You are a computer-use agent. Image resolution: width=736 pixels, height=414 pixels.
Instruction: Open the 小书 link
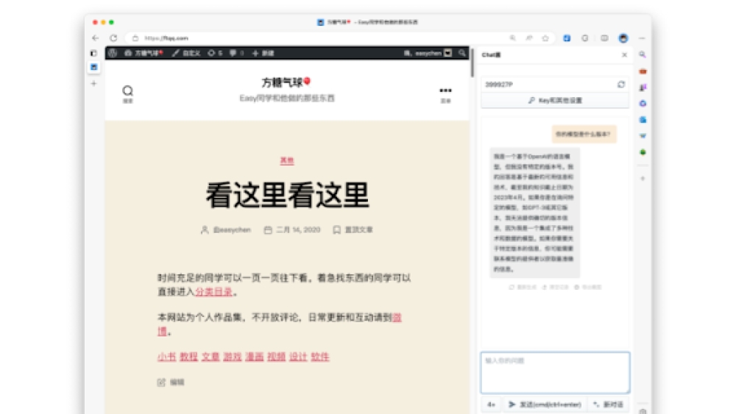tap(166, 357)
